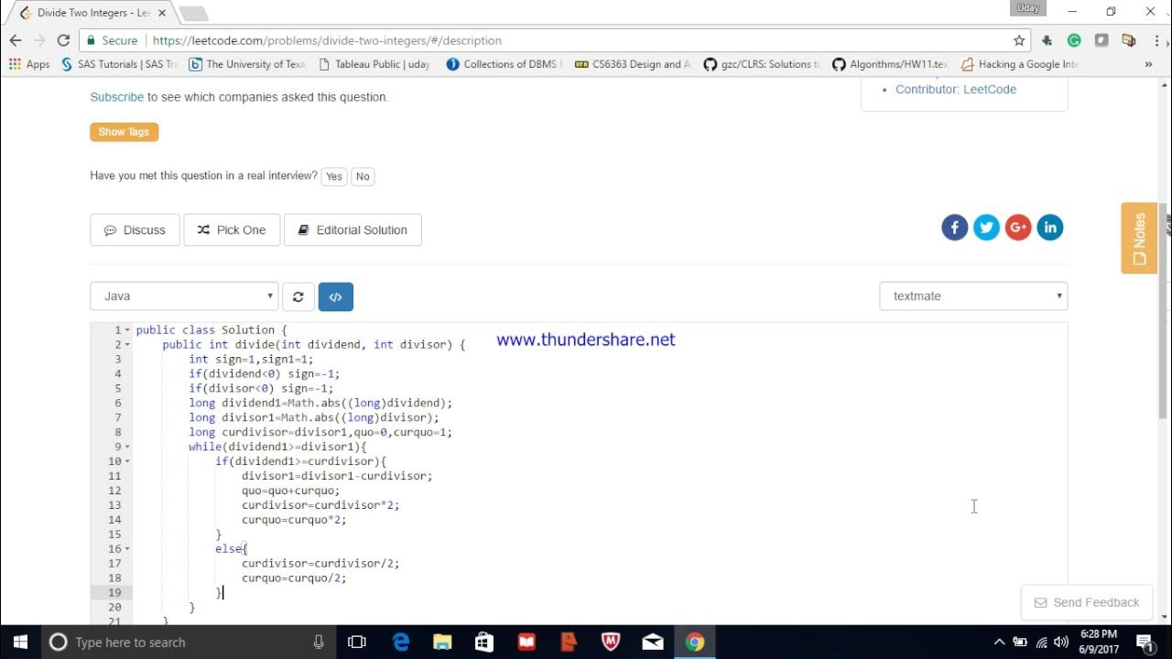Viewport: 1172px width, 659px height.
Task: Open Hacking a Google Interview bookmark
Action: tap(1019, 64)
